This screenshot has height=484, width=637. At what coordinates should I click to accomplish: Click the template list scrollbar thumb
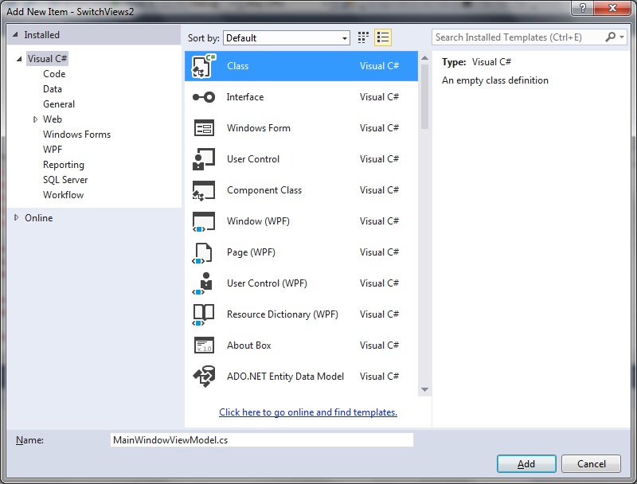point(424,96)
